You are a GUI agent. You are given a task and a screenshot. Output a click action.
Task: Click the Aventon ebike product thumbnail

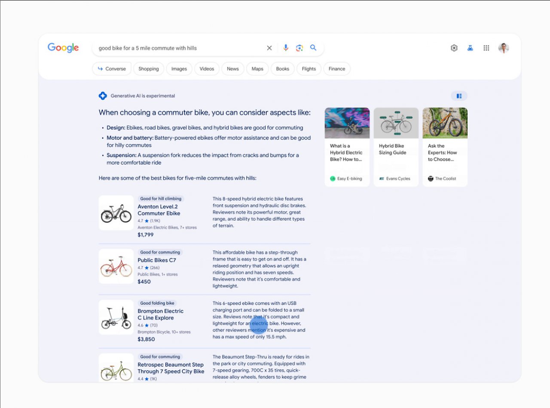[x=116, y=213]
